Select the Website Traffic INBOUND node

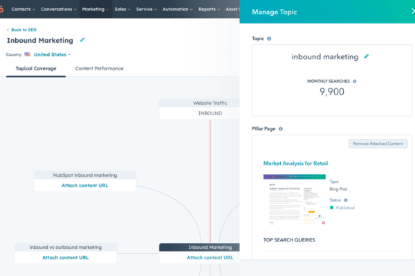[x=199, y=109]
